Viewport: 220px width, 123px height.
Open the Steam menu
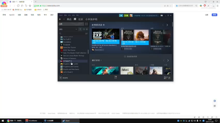point(61,15)
